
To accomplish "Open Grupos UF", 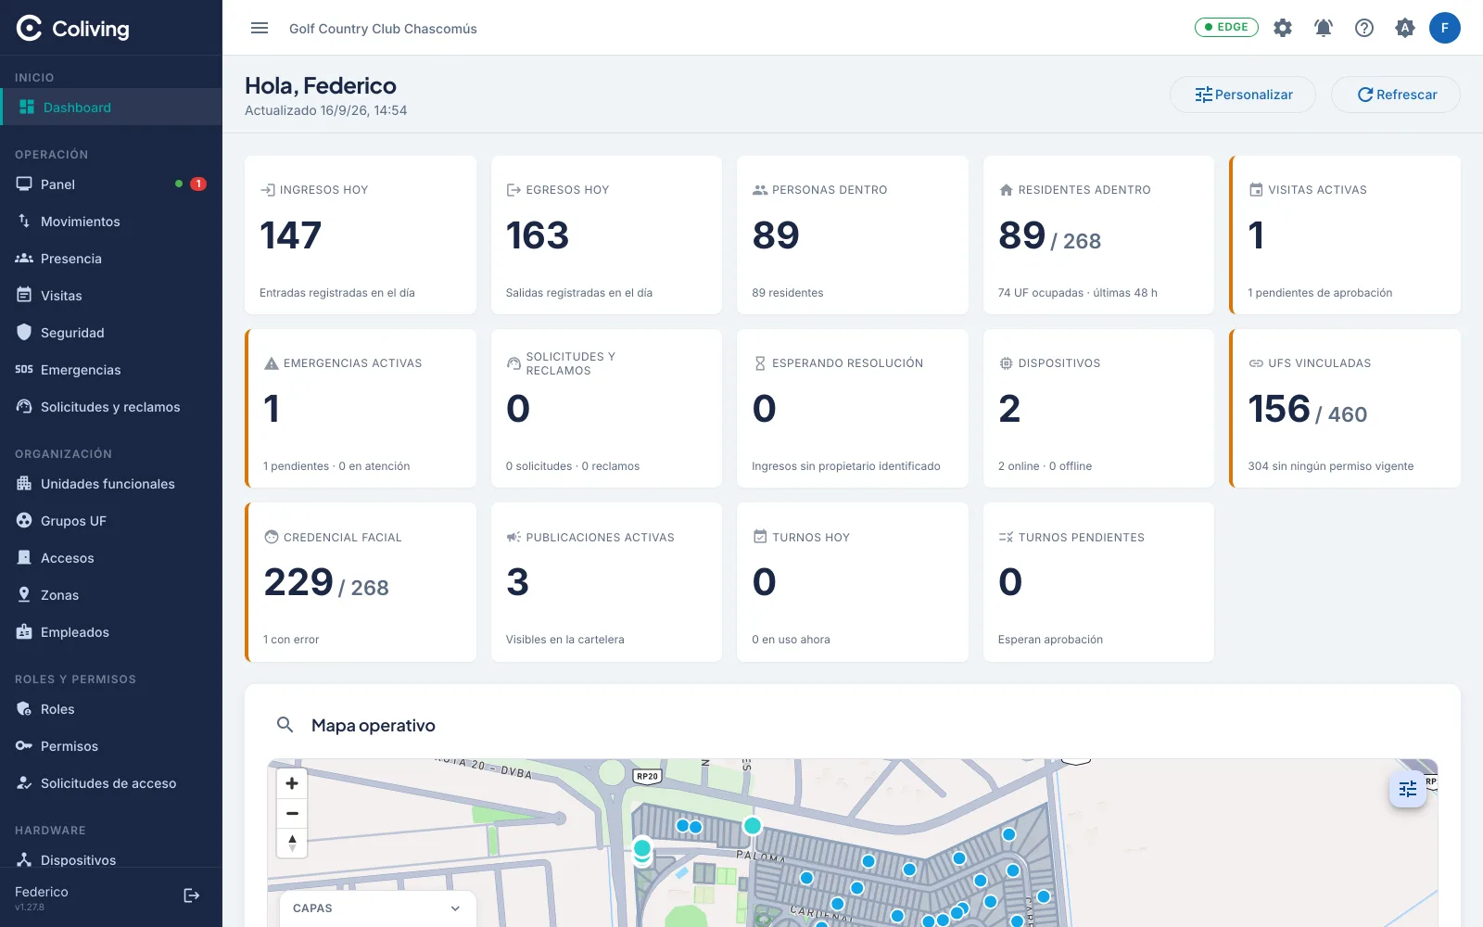I will pyautogui.click(x=111, y=521).
